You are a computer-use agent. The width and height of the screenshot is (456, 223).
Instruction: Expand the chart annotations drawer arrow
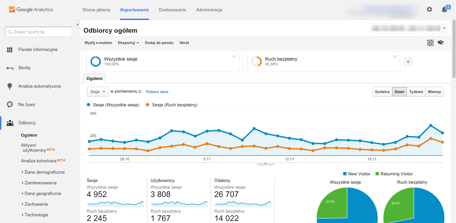pyautogui.click(x=265, y=164)
